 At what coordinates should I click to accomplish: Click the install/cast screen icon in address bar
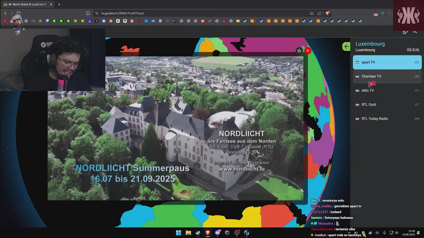pyautogui.click(x=312, y=13)
